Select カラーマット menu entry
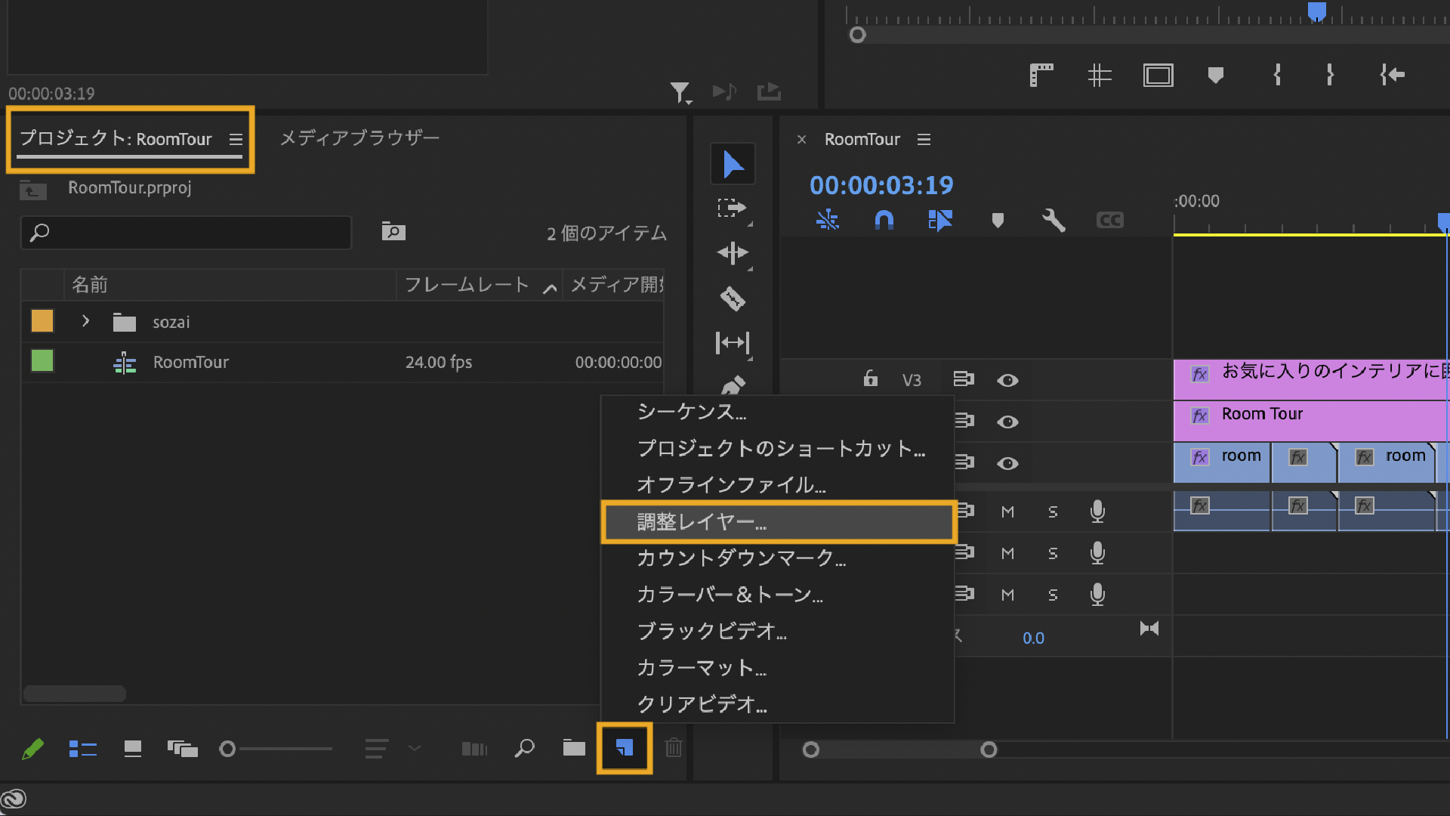Image resolution: width=1450 pixels, height=816 pixels. click(x=702, y=668)
